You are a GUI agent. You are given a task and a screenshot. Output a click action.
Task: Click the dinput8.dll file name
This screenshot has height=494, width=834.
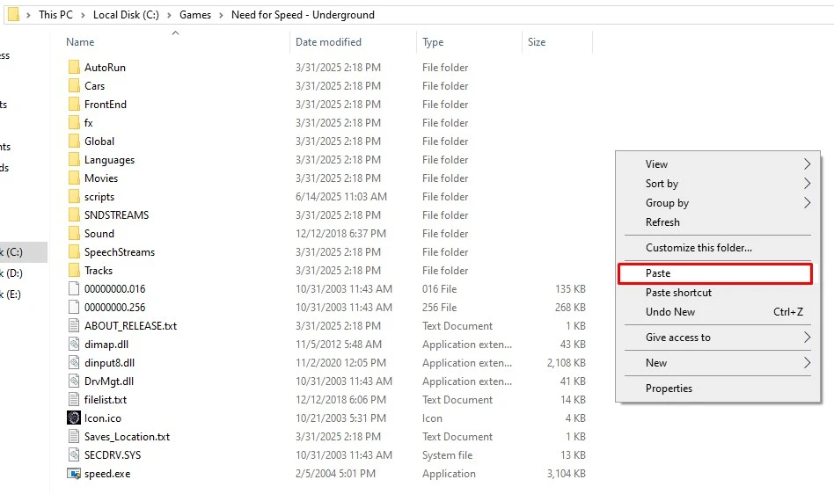pos(110,363)
